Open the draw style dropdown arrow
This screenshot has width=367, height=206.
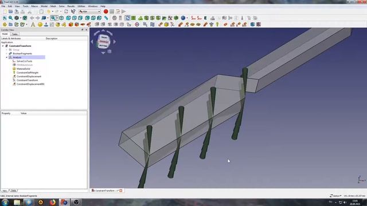tap(21, 18)
